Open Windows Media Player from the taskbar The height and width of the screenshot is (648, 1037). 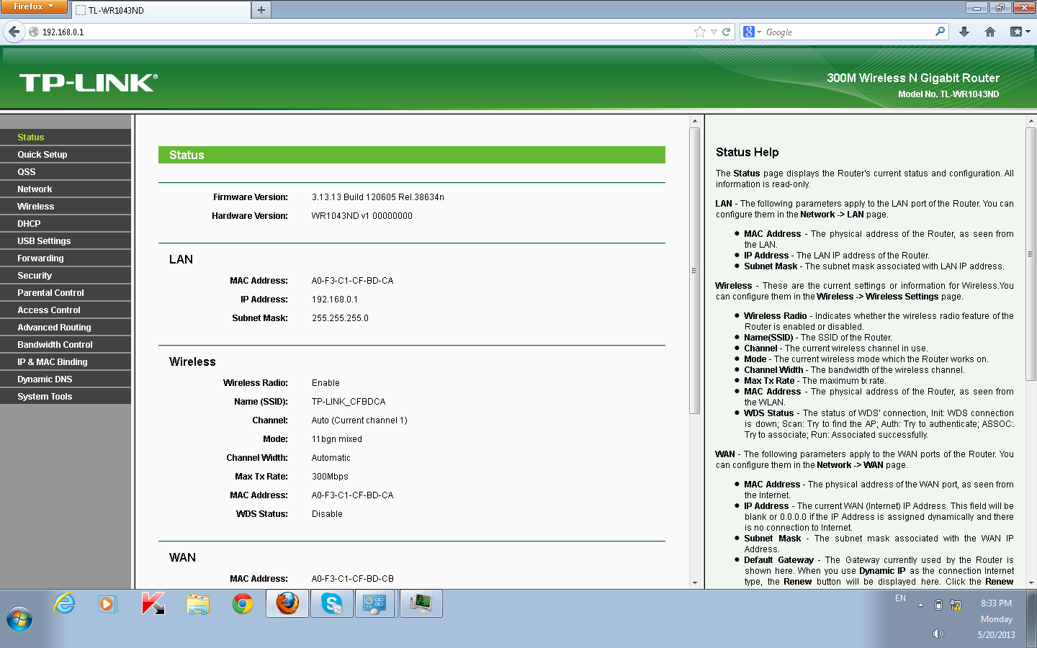coord(108,603)
